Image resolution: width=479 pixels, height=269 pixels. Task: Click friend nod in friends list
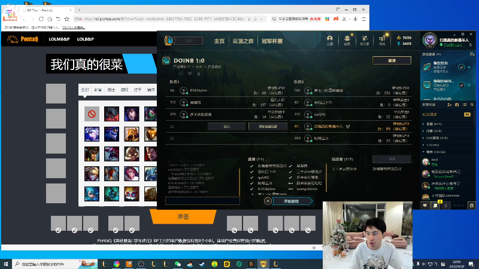(447, 161)
